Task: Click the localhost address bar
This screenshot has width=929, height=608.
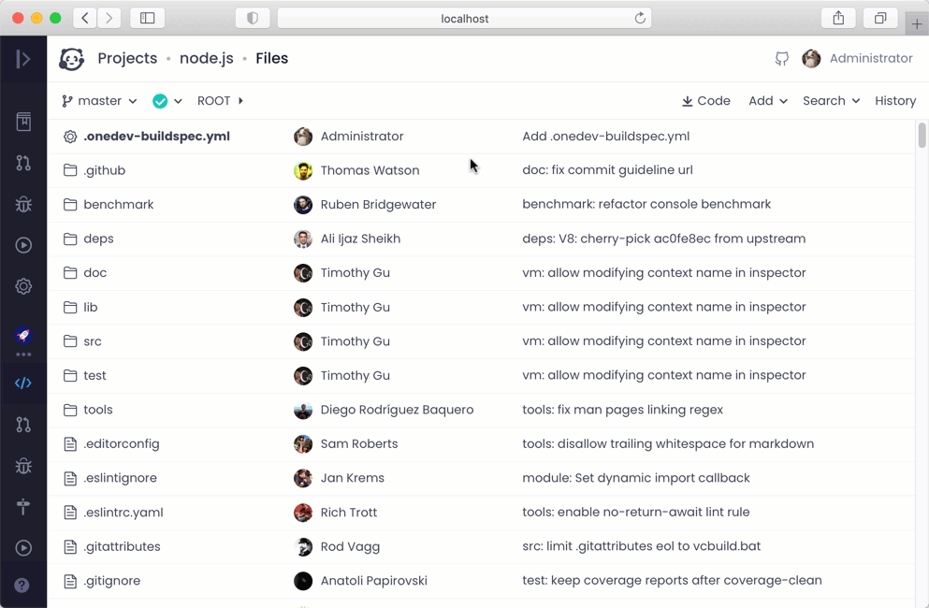Action: [464, 19]
